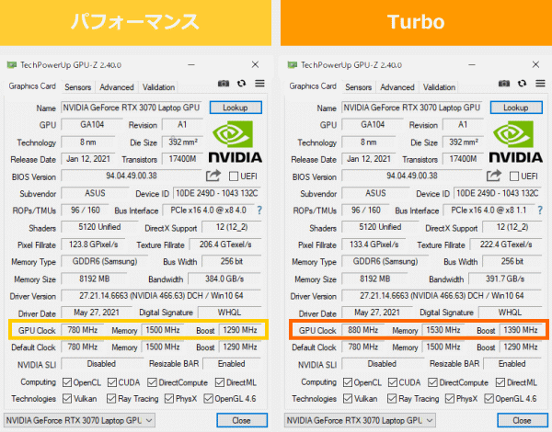Toggle the UEFI checkbox in right window
This screenshot has width=552, height=432.
(514, 176)
